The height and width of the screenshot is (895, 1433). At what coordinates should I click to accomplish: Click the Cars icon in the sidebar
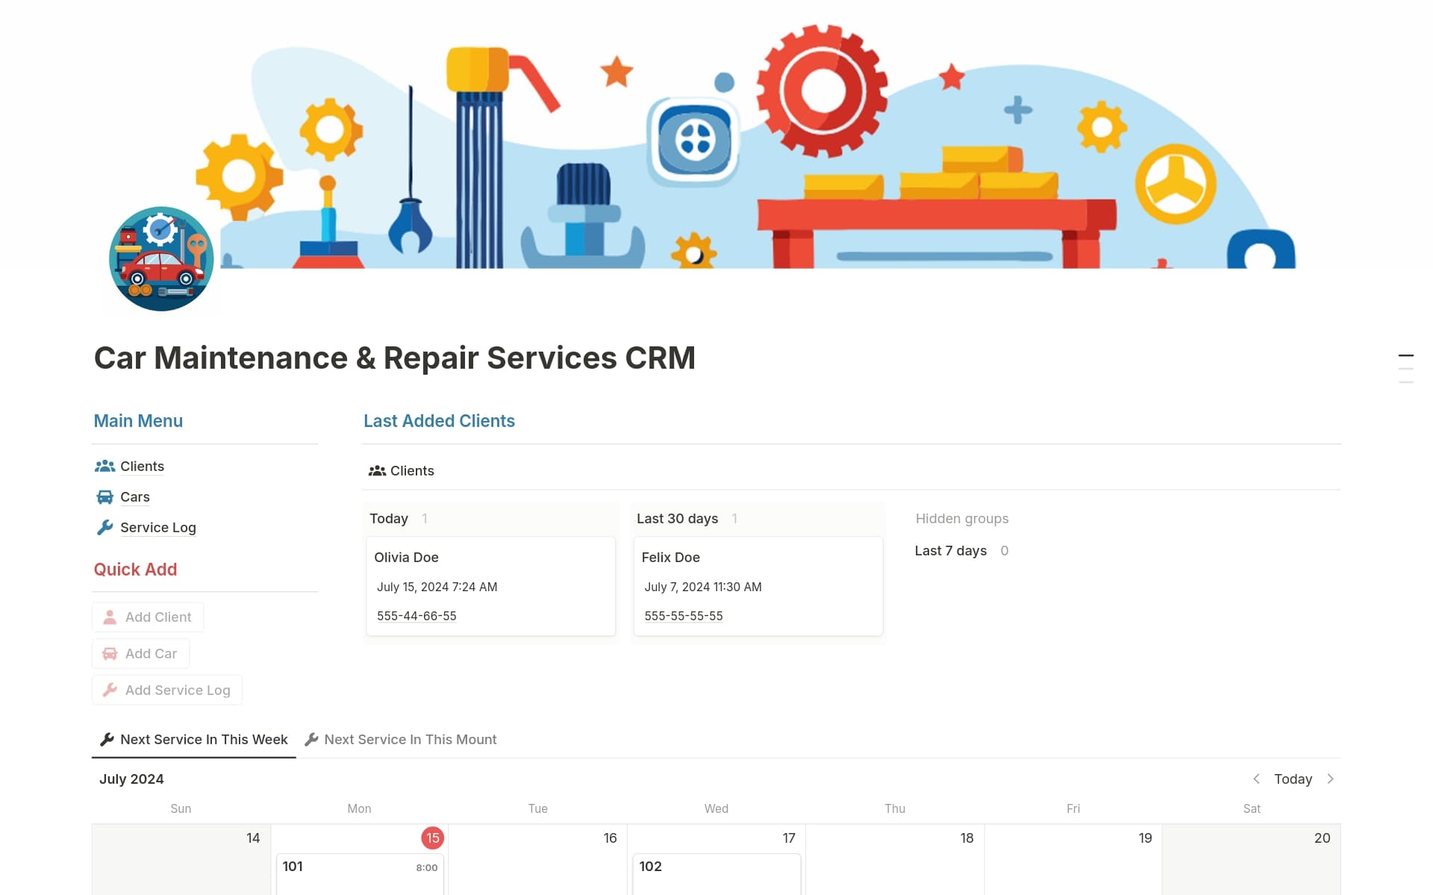coord(105,496)
